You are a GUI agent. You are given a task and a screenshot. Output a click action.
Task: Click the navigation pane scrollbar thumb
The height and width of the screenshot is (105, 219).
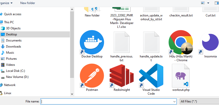coord(72,45)
